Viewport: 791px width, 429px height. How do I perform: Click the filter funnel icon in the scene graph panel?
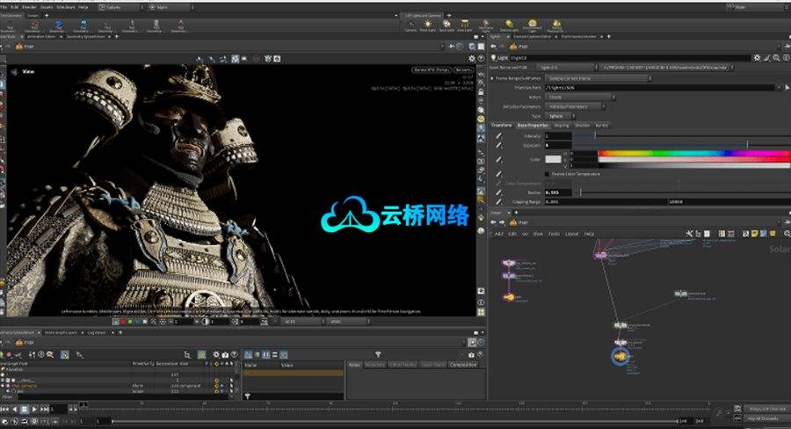[x=379, y=353]
